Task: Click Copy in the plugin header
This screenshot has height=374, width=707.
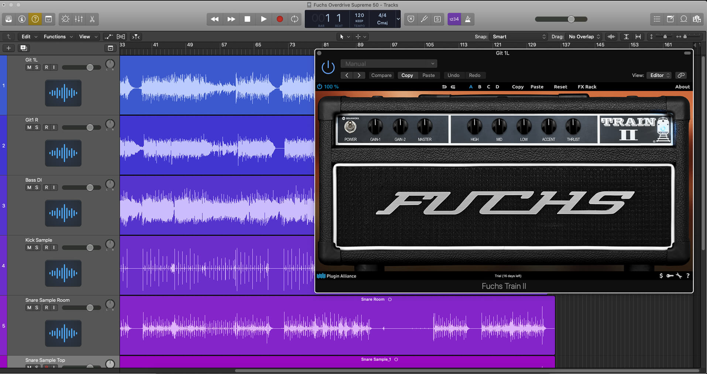Action: pos(407,75)
